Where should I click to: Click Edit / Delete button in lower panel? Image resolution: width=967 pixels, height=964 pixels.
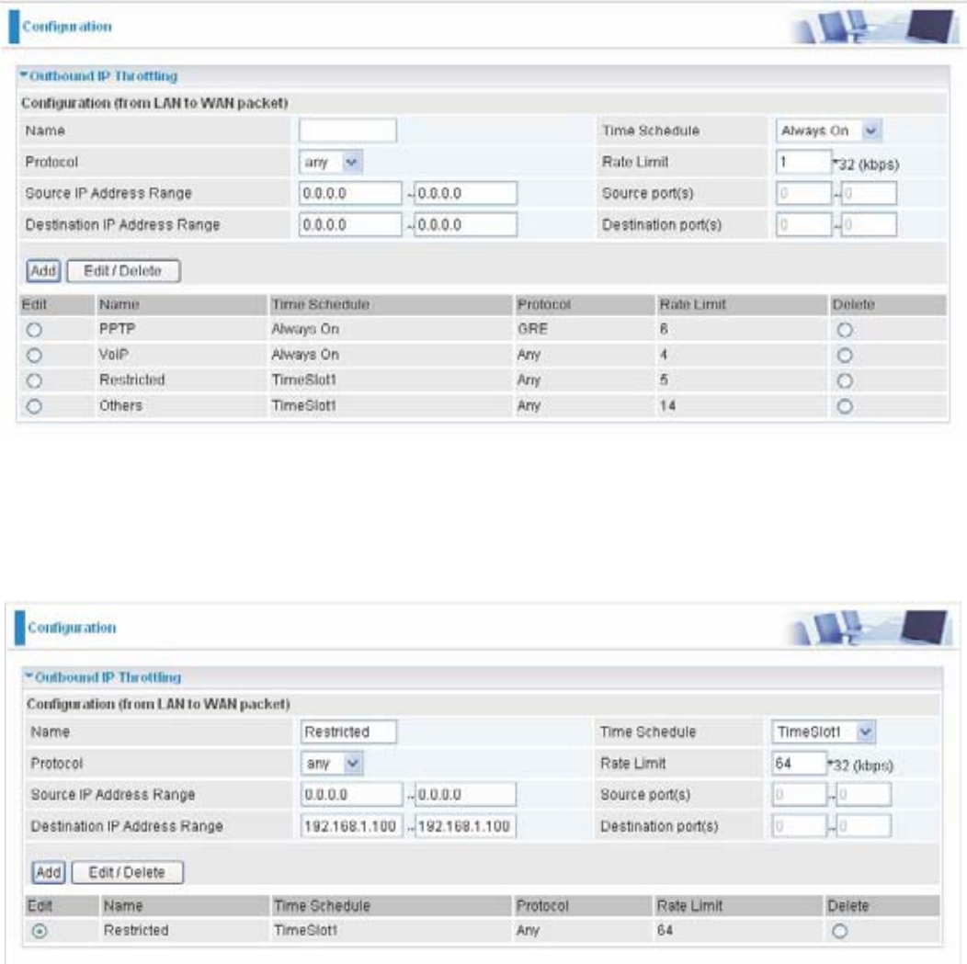point(127,872)
